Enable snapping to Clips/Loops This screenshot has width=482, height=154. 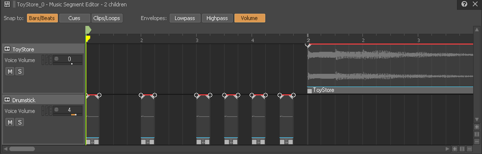pos(107,18)
